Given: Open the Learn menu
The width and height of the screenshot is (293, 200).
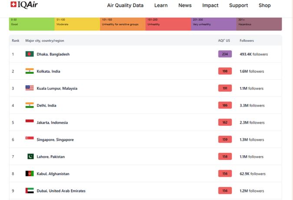Looking at the screenshot, I should point(161,5).
